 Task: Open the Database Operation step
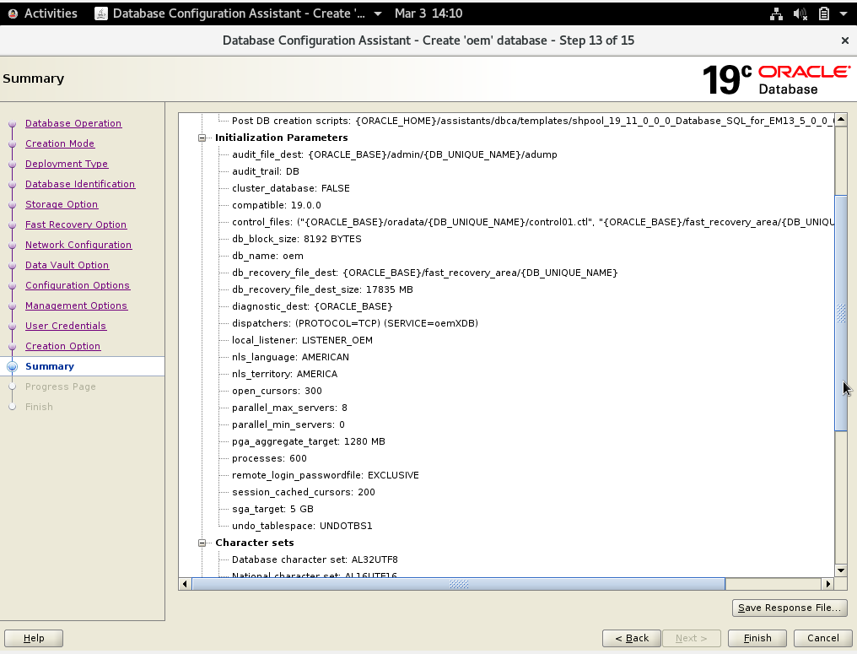(x=73, y=123)
